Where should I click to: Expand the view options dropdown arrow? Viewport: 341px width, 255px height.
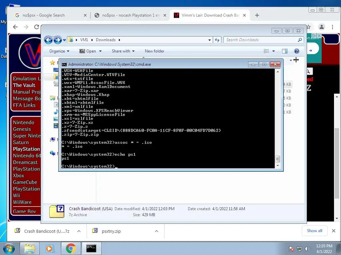tap(274, 51)
